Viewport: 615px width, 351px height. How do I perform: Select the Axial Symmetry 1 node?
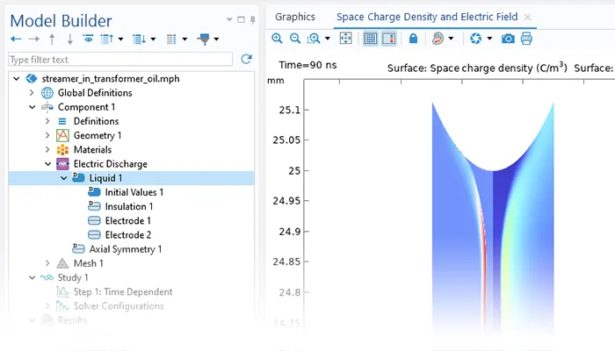tap(125, 249)
